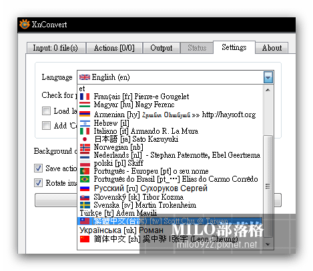Uncheck the Save actio… checkbox
The width and height of the screenshot is (313, 271).
click(38, 168)
